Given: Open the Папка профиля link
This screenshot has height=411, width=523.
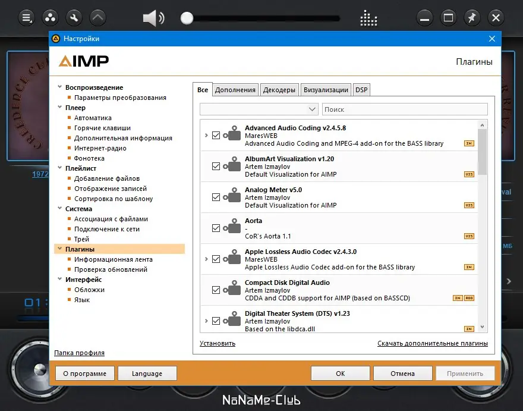Looking at the screenshot, I should pyautogui.click(x=80, y=353).
